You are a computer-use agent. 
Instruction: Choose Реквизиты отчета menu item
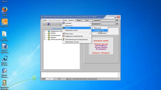coord(77,30)
